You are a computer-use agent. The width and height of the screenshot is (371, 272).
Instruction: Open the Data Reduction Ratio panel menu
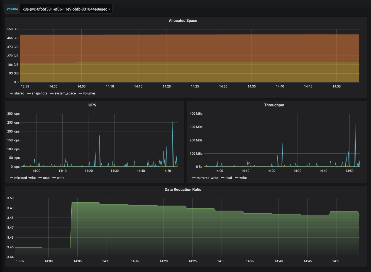coord(183,189)
